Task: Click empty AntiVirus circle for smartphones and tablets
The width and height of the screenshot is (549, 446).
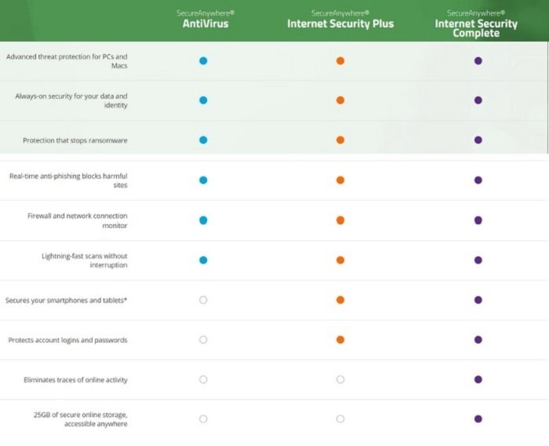Action: (203, 300)
